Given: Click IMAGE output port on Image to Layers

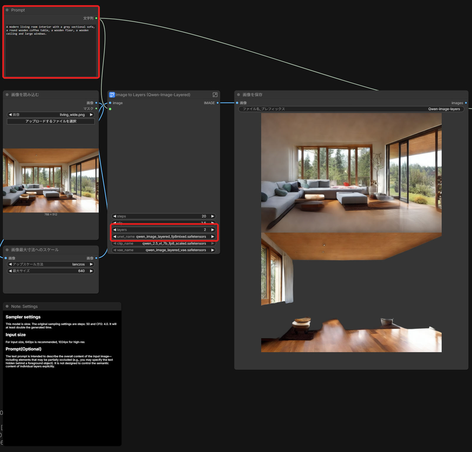Looking at the screenshot, I should 218,103.
